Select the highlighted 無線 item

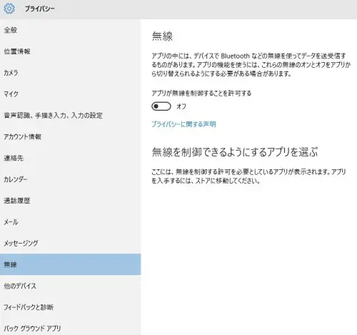pos(70,264)
